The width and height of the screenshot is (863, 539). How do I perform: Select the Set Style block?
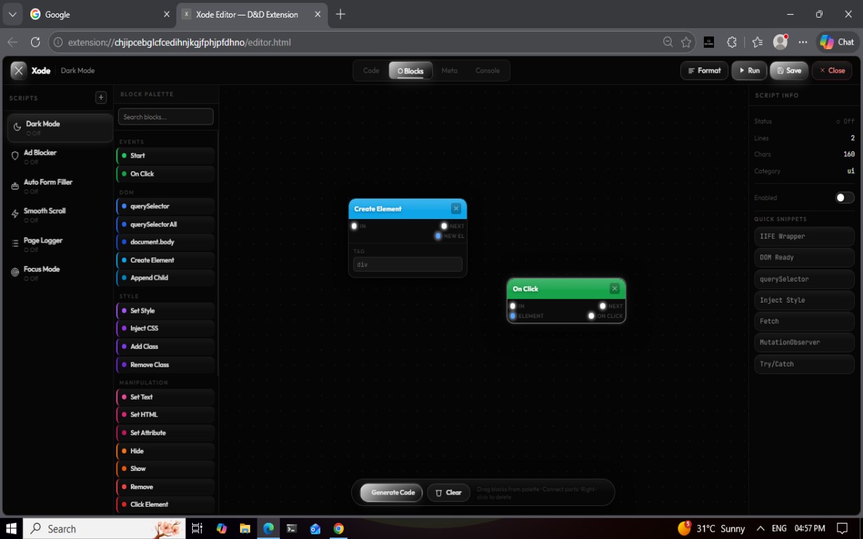point(165,311)
